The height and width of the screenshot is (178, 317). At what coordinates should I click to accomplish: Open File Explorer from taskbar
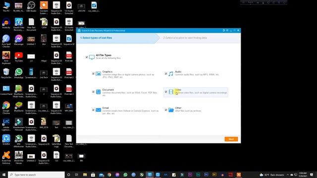(85, 175)
